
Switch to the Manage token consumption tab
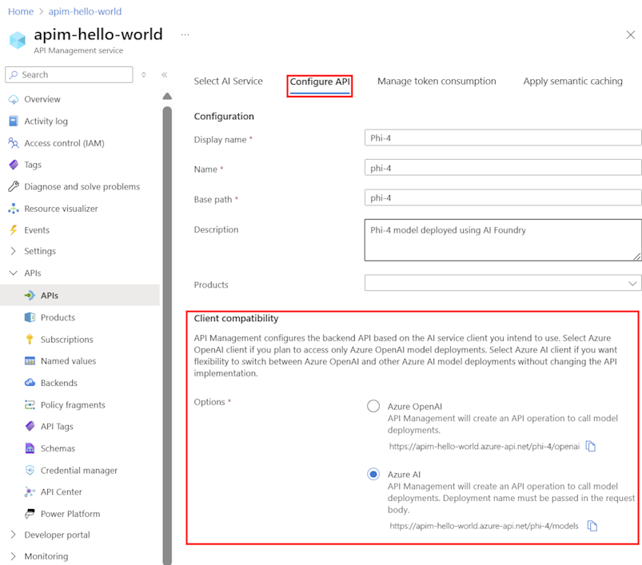coord(437,81)
